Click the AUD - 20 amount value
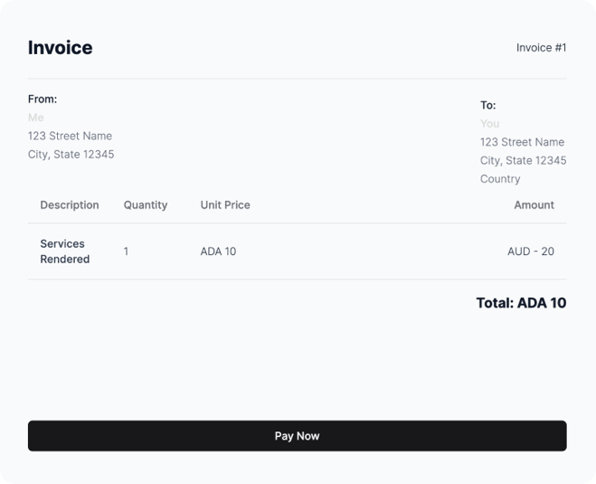The height and width of the screenshot is (484, 596). (x=531, y=251)
